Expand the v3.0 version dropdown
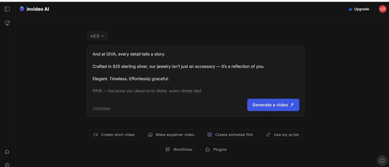389x167 pixels. pos(97,36)
